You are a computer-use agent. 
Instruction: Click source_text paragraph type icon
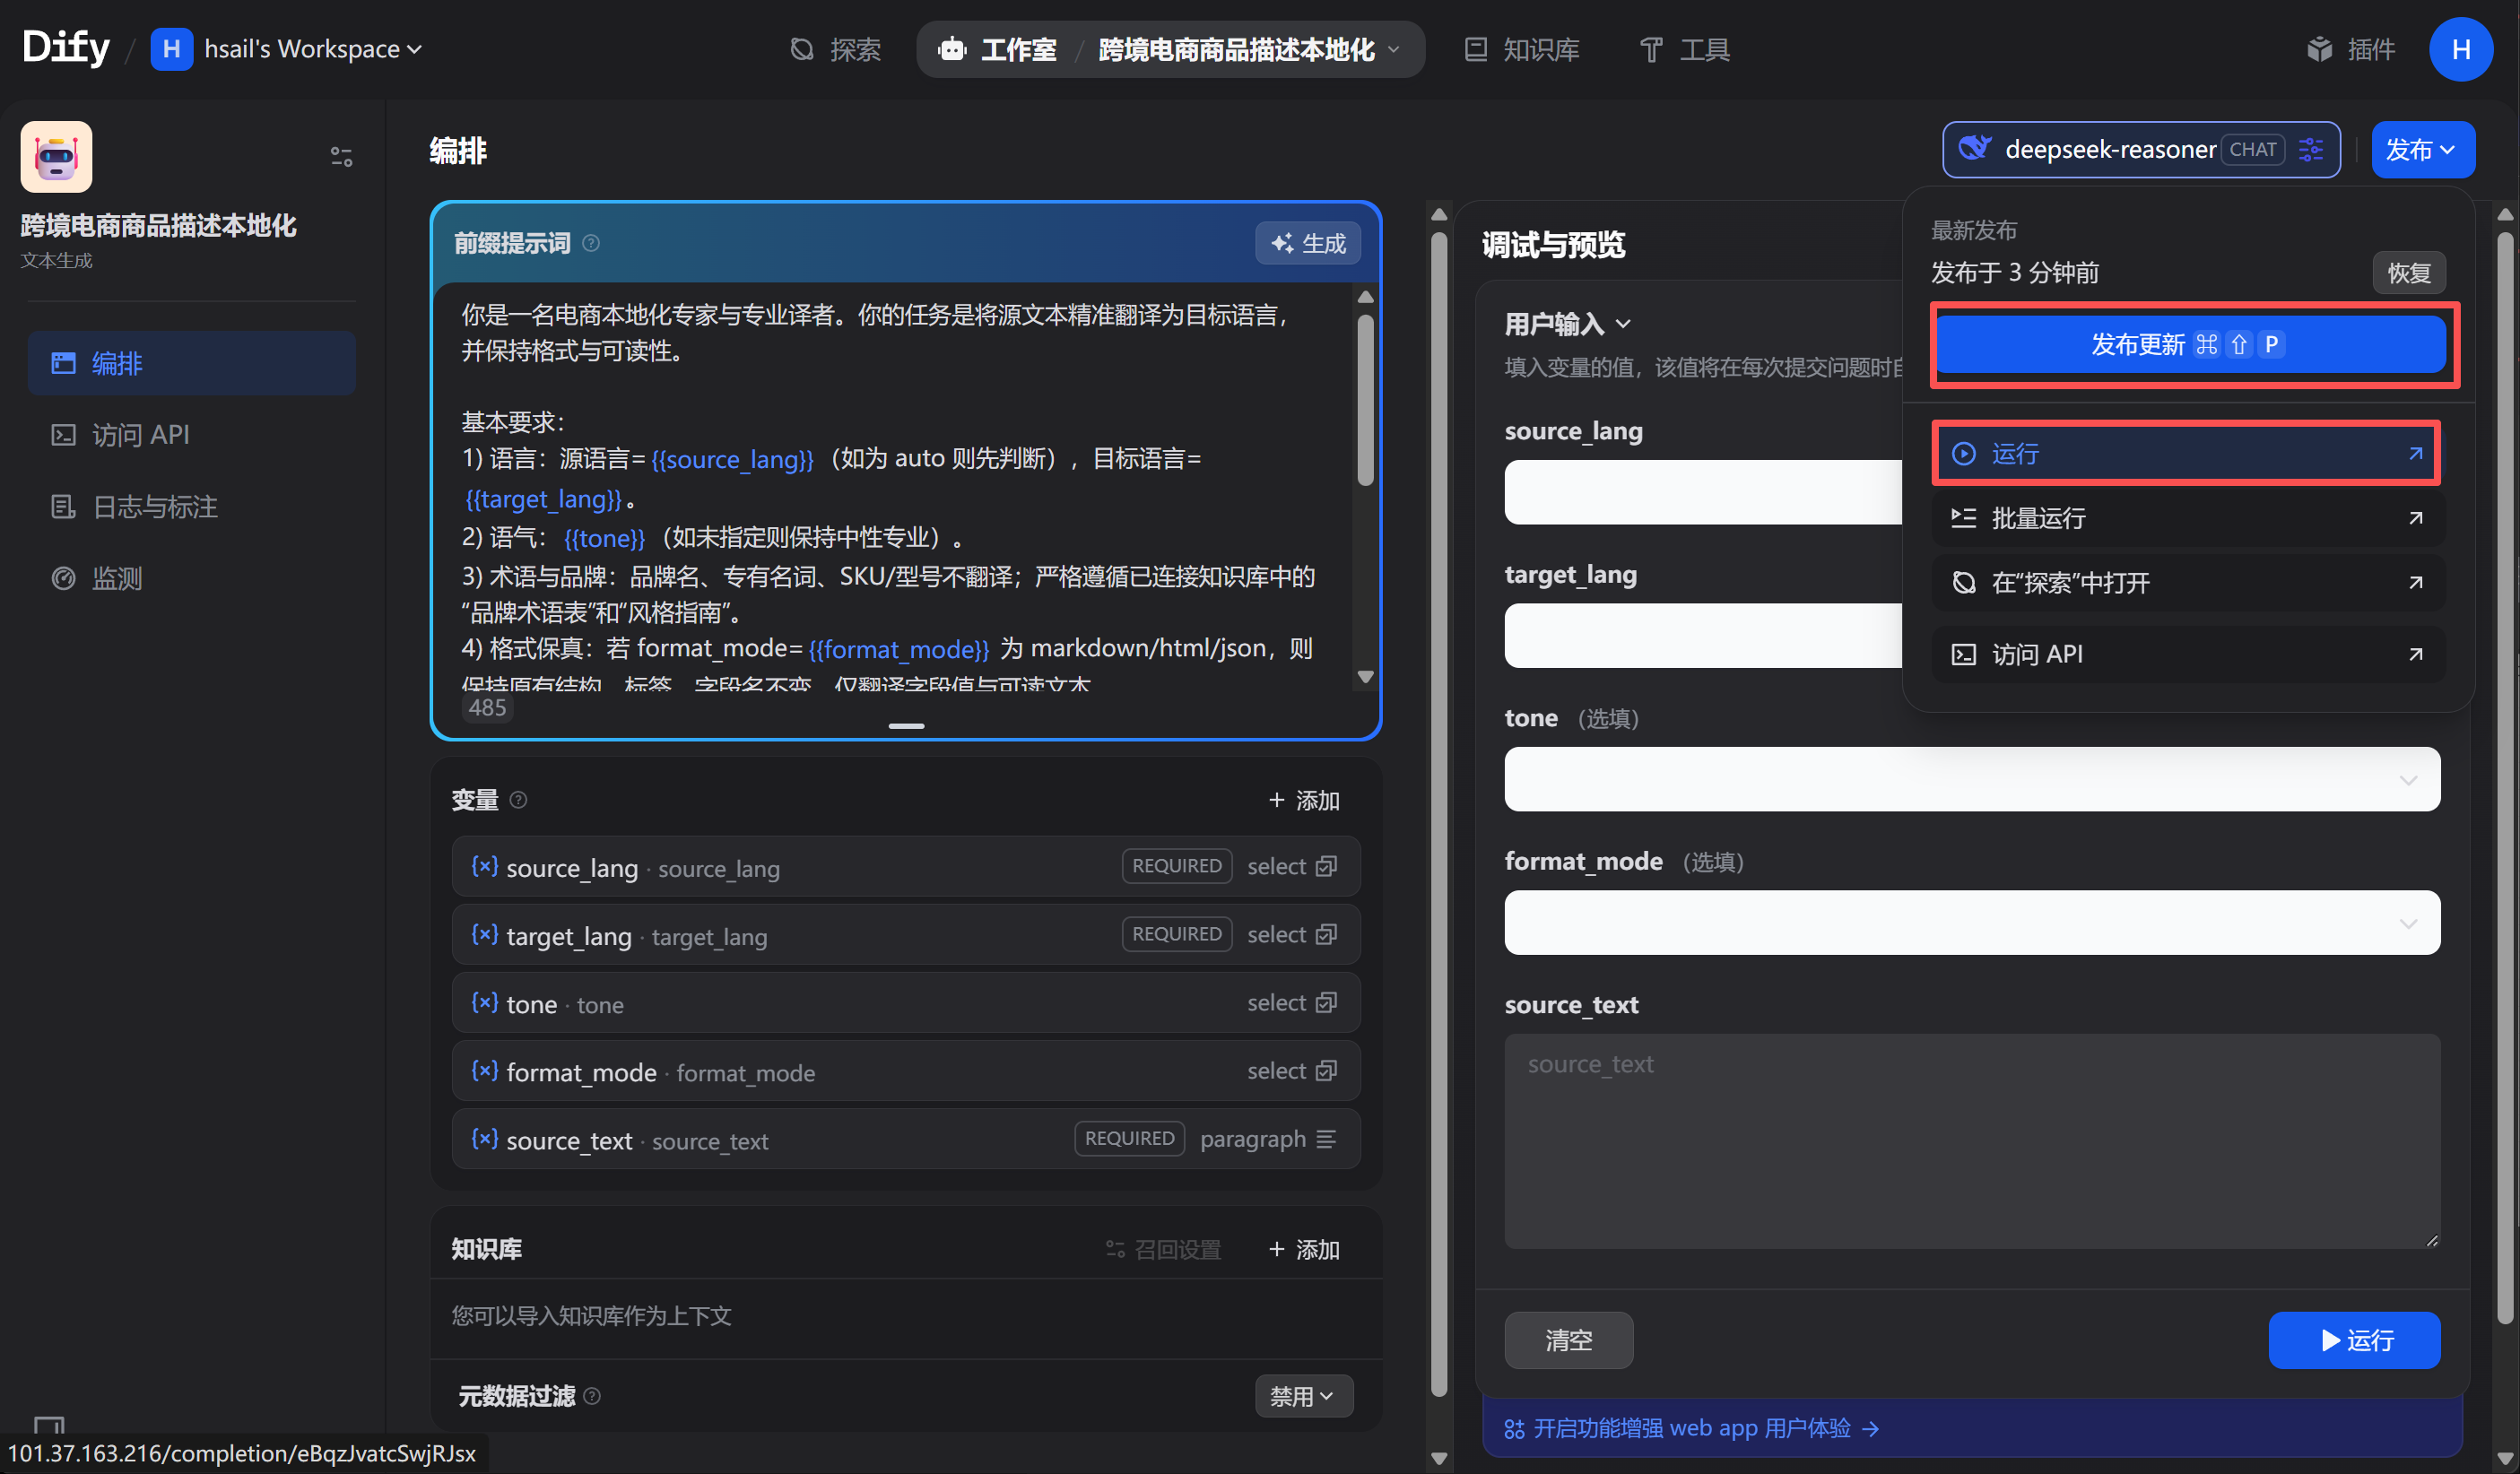pos(1327,1139)
